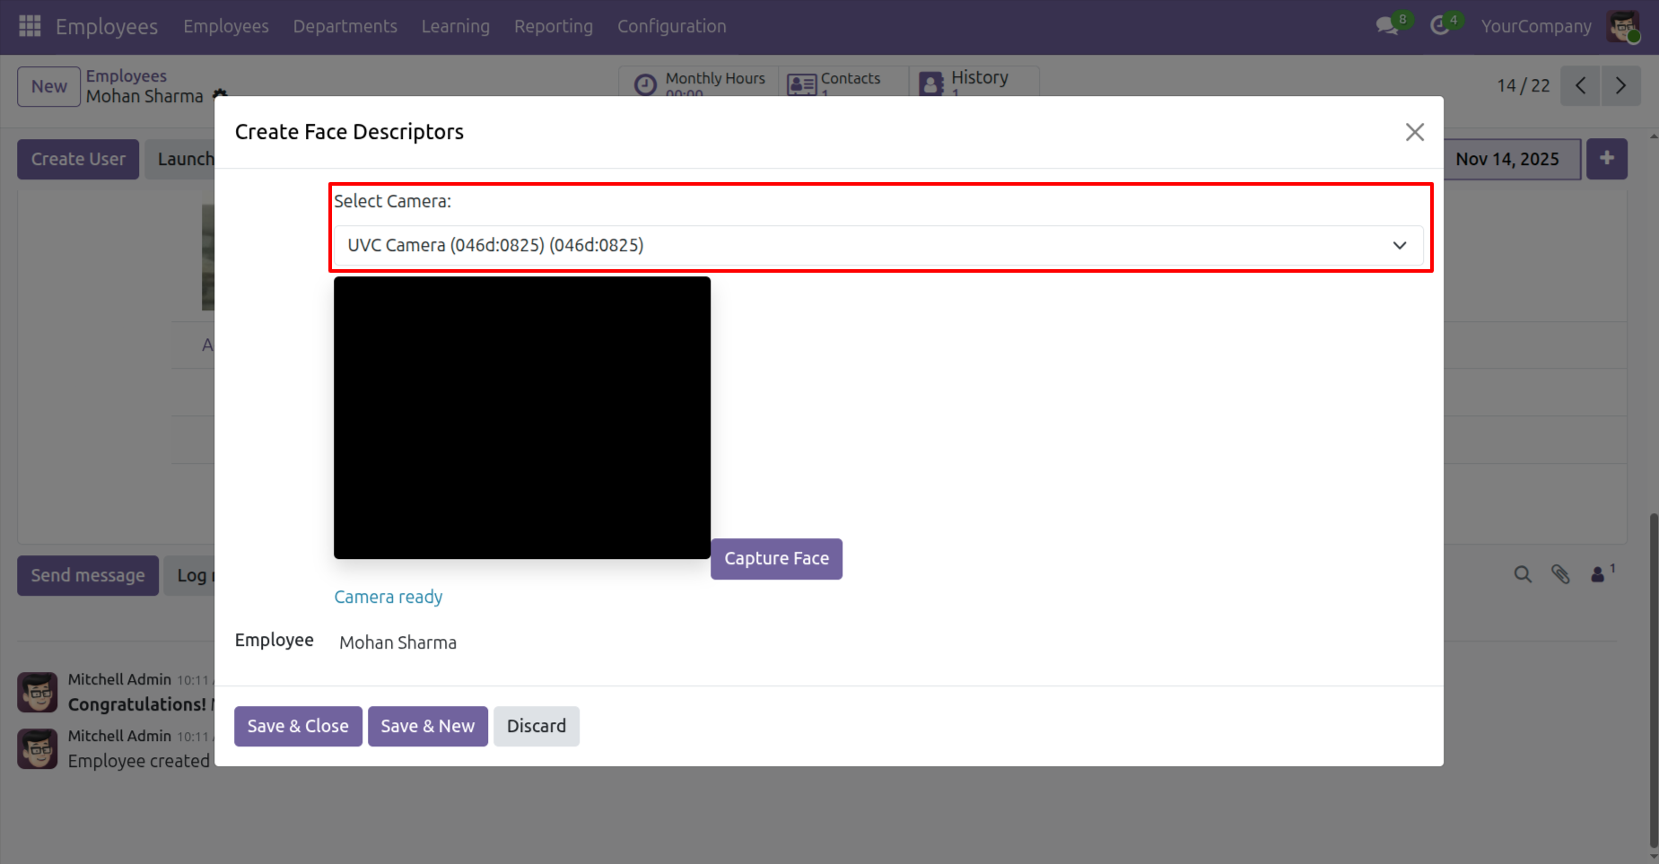Click the Create User button
Viewport: 1659px width, 864px height.
(78, 159)
